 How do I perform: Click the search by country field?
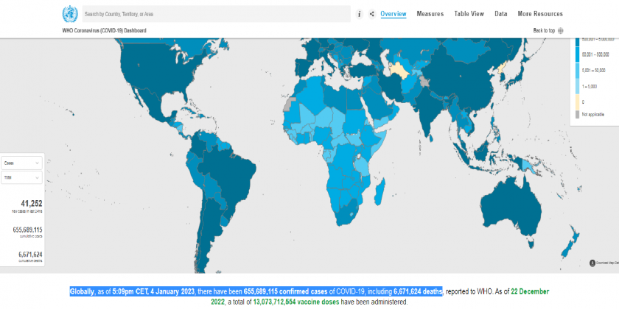214,13
